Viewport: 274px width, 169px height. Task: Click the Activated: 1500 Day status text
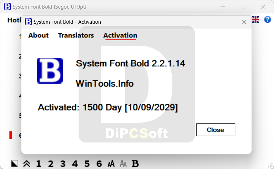pyautogui.click(x=108, y=107)
